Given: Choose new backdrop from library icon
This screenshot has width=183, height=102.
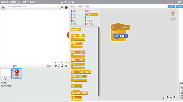Looking at the screenshot, I should (2, 86).
